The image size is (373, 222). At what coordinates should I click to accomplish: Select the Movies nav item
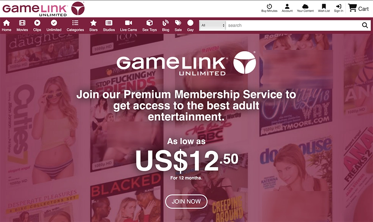[x=22, y=25]
